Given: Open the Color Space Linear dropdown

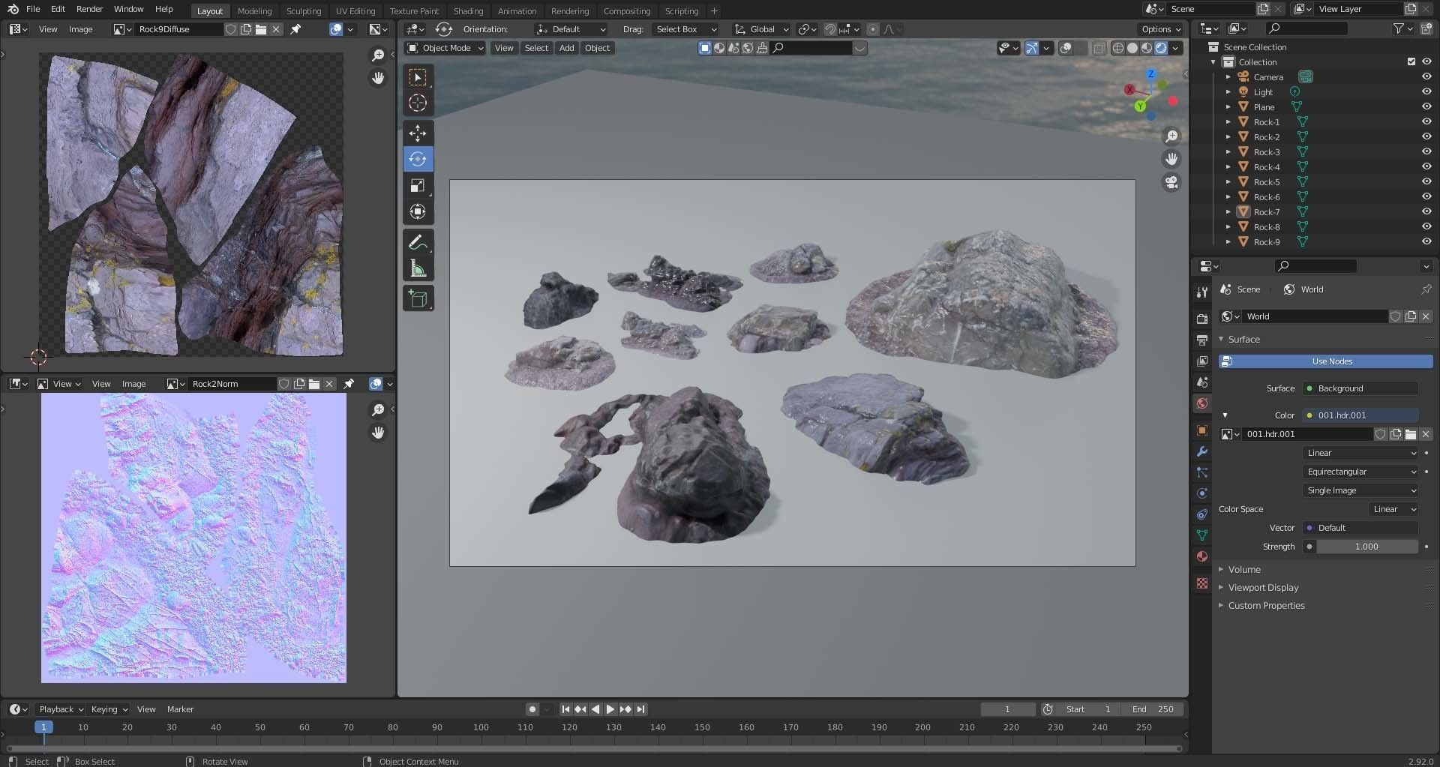Looking at the screenshot, I should (1393, 509).
